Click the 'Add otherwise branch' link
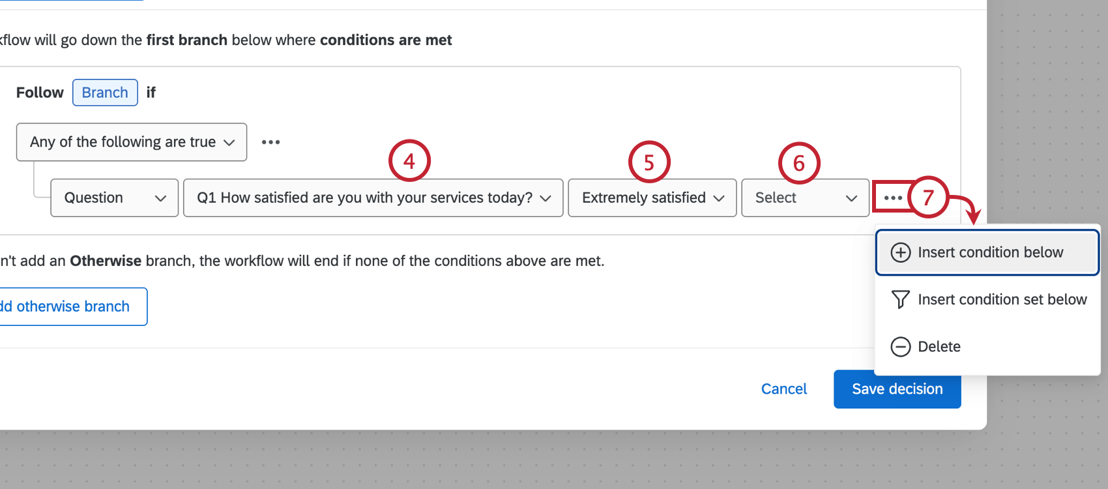1108x489 pixels. pyautogui.click(x=65, y=306)
